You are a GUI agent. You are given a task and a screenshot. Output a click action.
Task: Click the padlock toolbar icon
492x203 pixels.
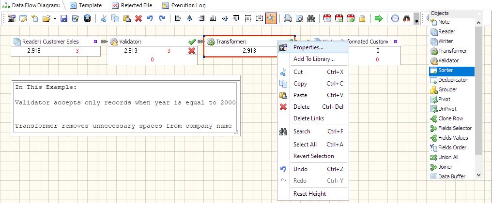(362, 19)
